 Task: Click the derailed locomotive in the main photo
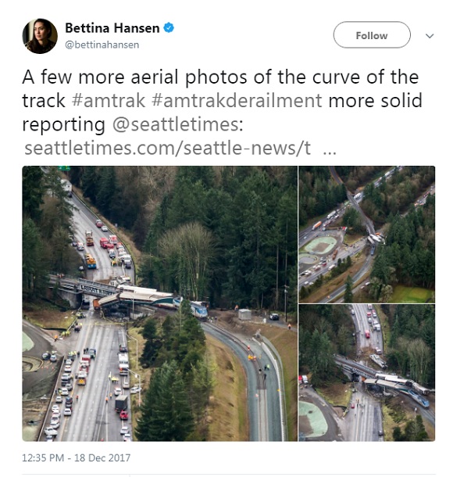pos(198,310)
